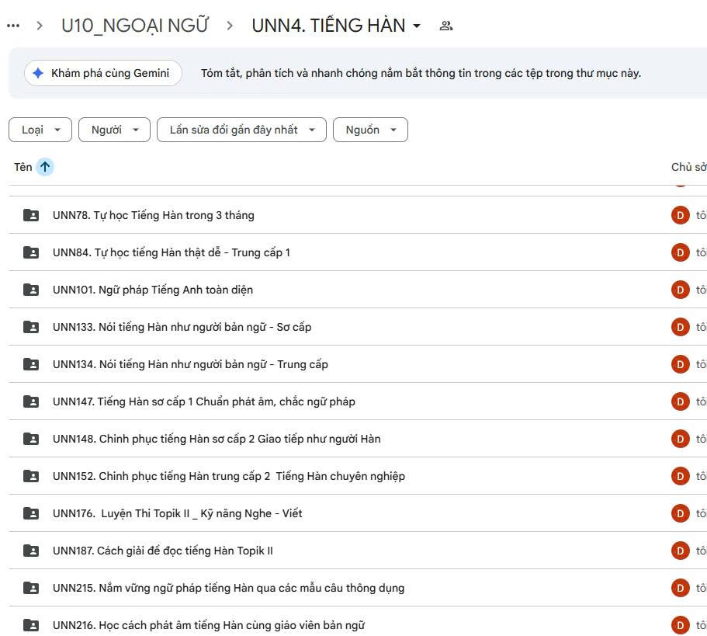Click folder icon of UNN84 row
The width and height of the screenshot is (707, 636).
[31, 252]
